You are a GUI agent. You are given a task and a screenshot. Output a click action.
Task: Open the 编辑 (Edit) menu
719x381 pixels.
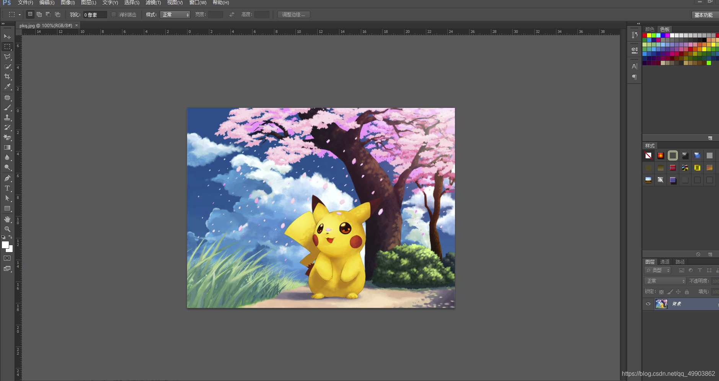point(47,3)
